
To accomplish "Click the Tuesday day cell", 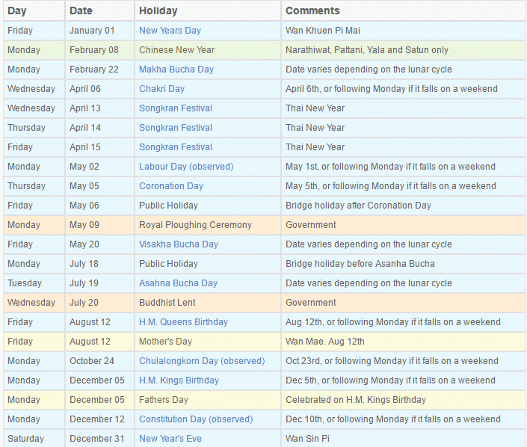I will pyautogui.click(x=34, y=283).
